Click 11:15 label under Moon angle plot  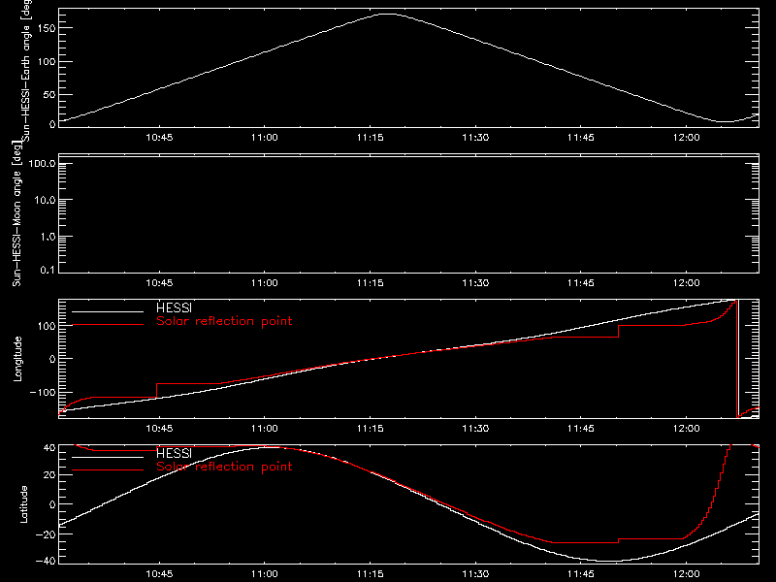coord(371,282)
